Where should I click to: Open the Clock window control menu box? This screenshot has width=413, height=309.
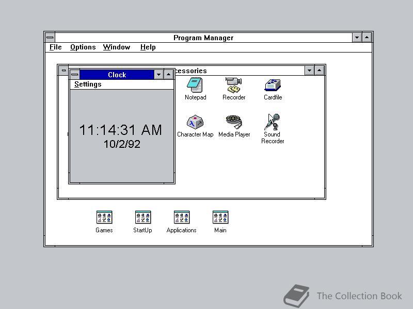74,75
